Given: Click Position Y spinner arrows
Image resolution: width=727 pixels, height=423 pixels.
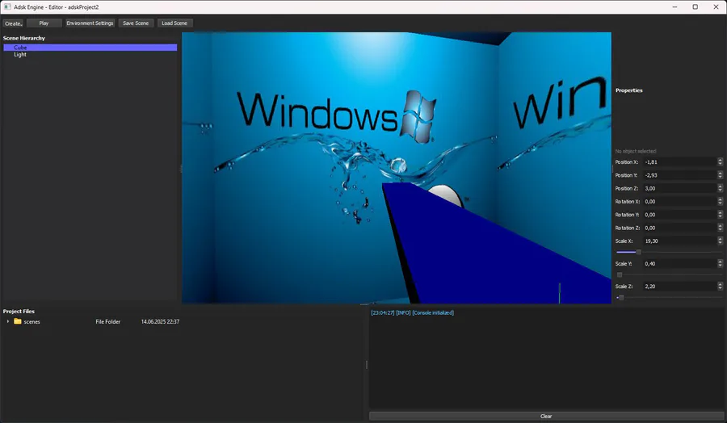Looking at the screenshot, I should pyautogui.click(x=720, y=175).
